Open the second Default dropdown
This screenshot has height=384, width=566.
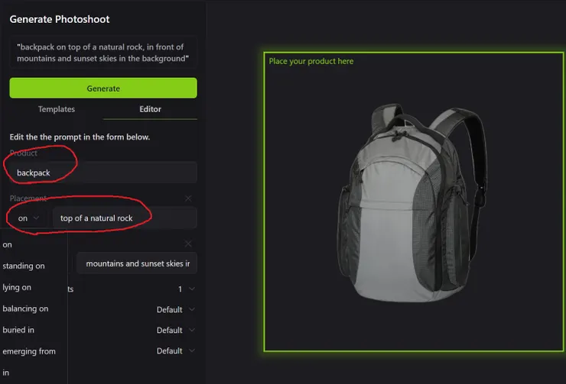click(175, 331)
